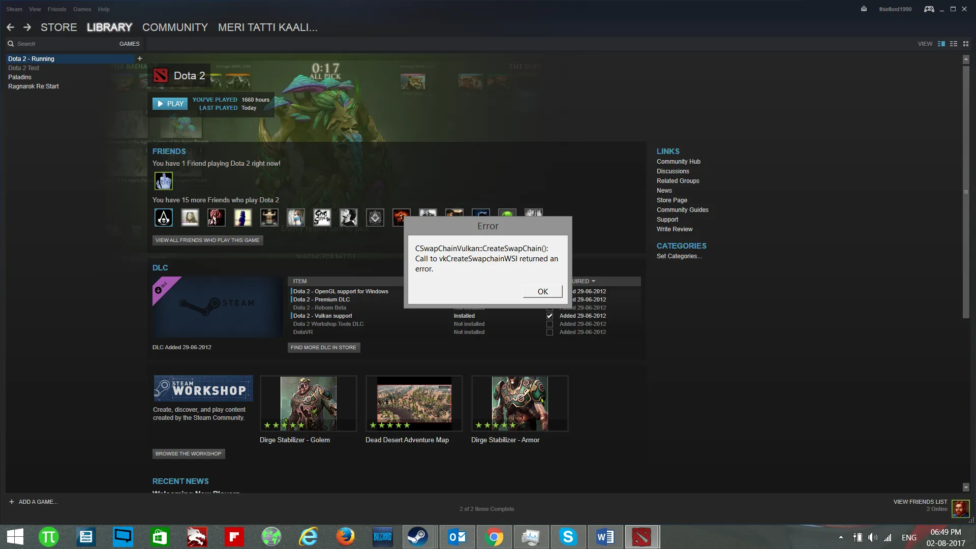Switch to the COMMUNITY tab

[175, 27]
